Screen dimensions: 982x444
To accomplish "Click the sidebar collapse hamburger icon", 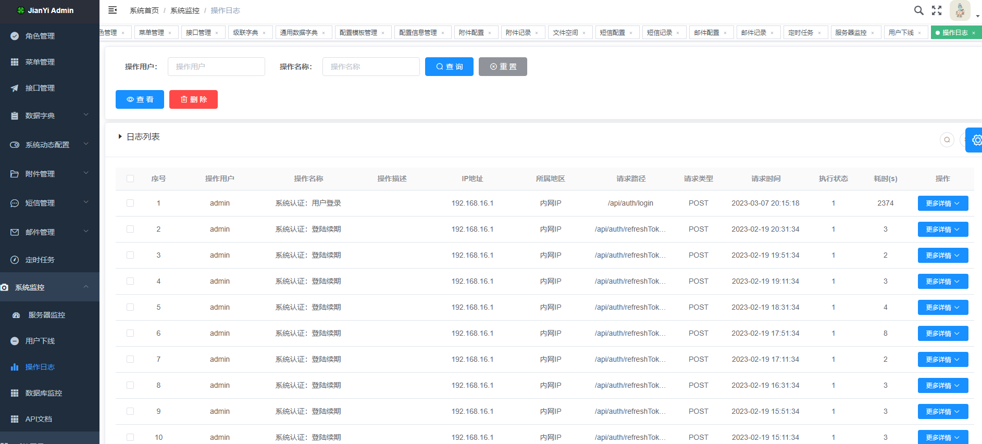I will point(113,10).
